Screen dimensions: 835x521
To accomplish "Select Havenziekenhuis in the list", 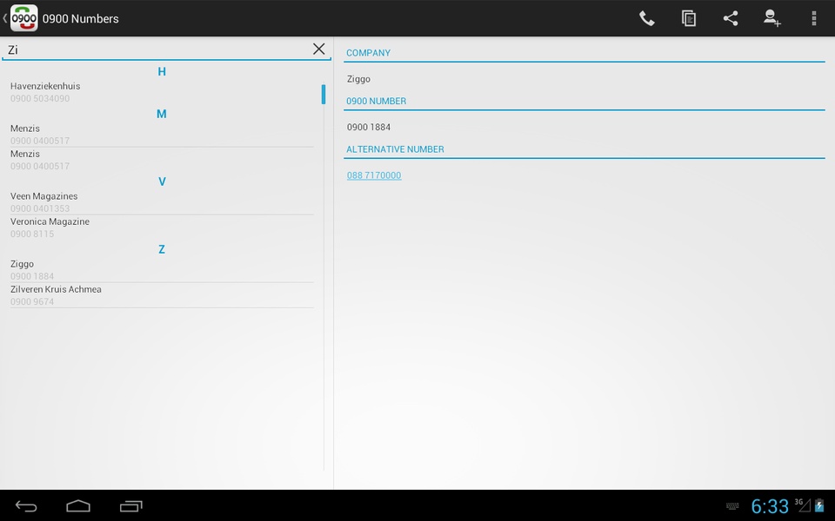I will tap(162, 92).
